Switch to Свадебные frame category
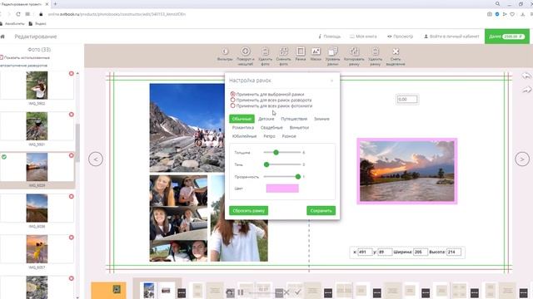 point(271,127)
